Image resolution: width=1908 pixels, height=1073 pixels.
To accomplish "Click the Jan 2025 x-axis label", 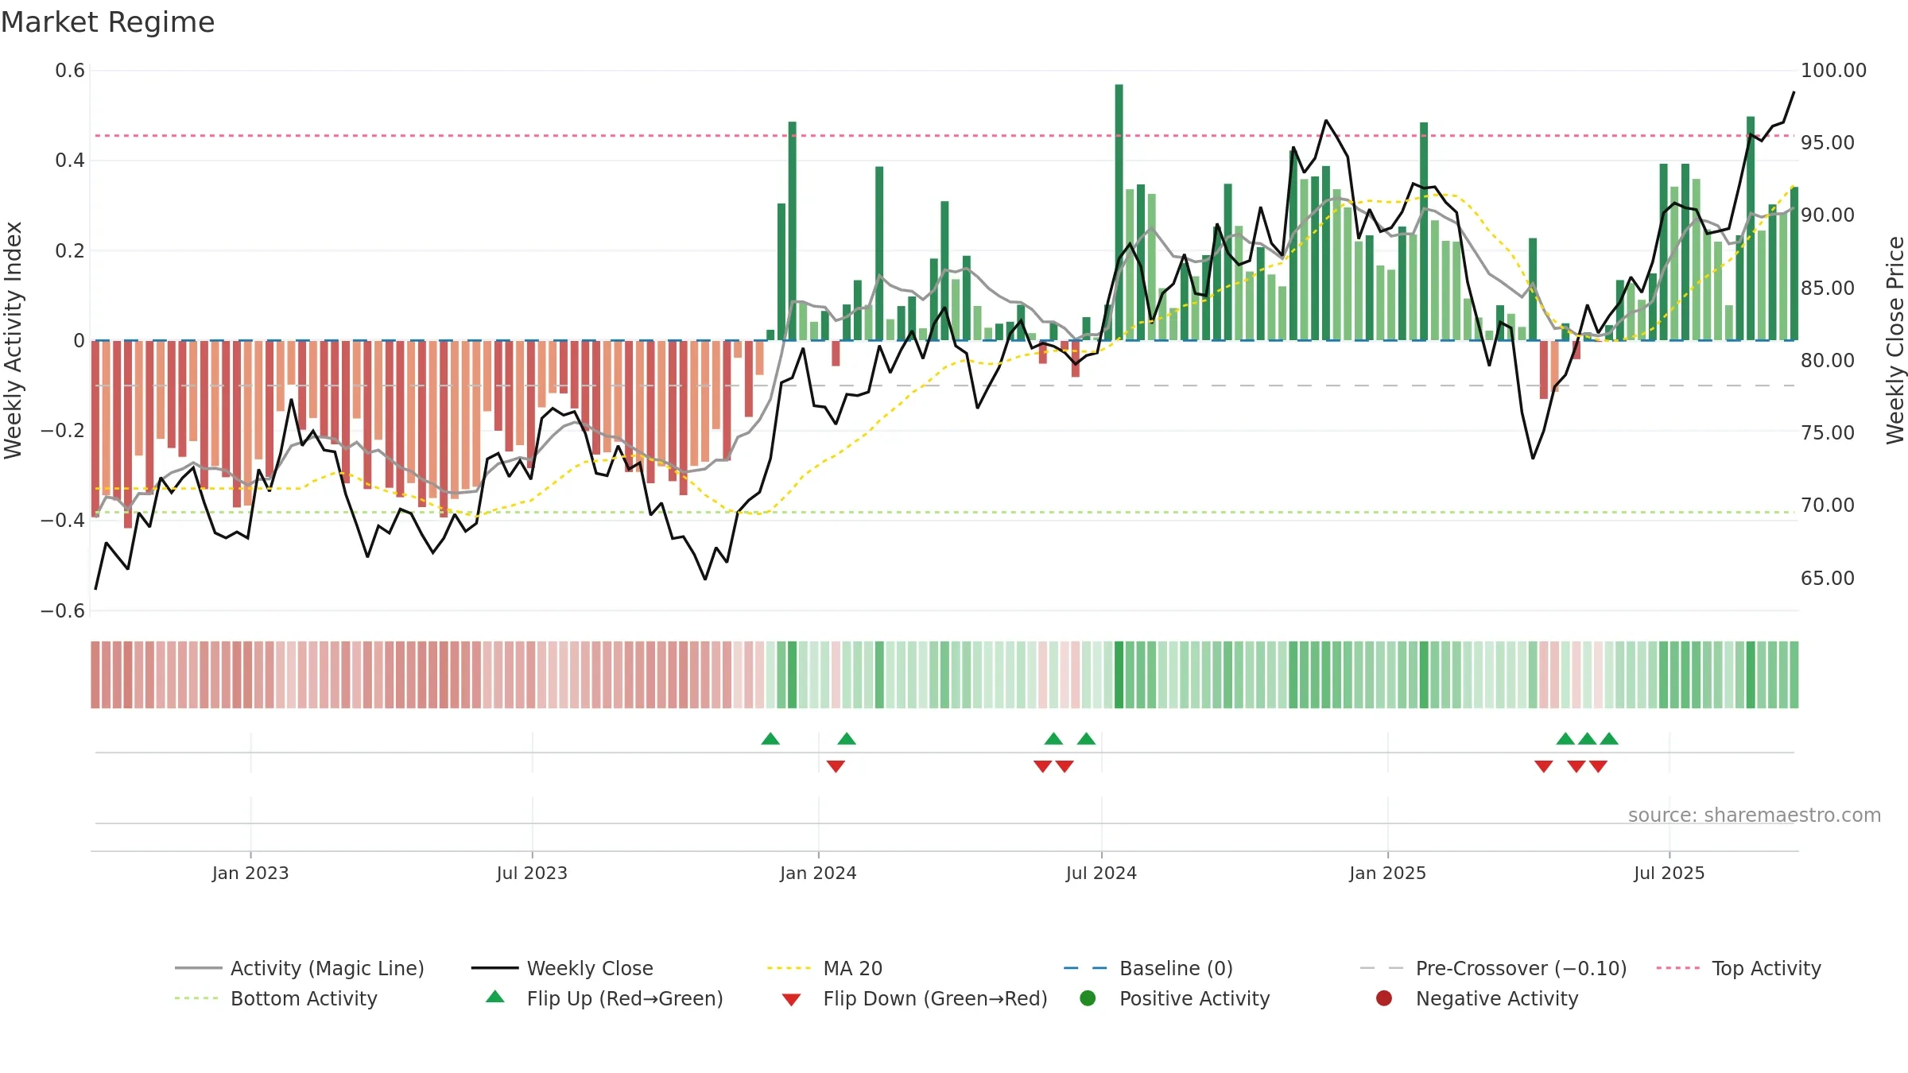I will 1387,873.
